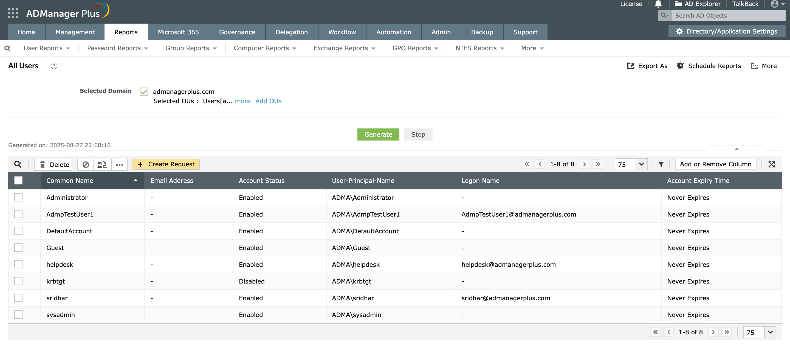The height and width of the screenshot is (359, 790).
Task: Open search in the report table toolbar
Action: 18,164
